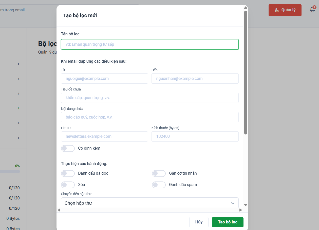Screen dimensions: 319x230
Task: Click the horizontal scrollbar left arrow
Action: [59, 210]
